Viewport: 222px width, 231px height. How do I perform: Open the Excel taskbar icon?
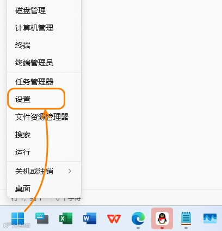tap(66, 218)
